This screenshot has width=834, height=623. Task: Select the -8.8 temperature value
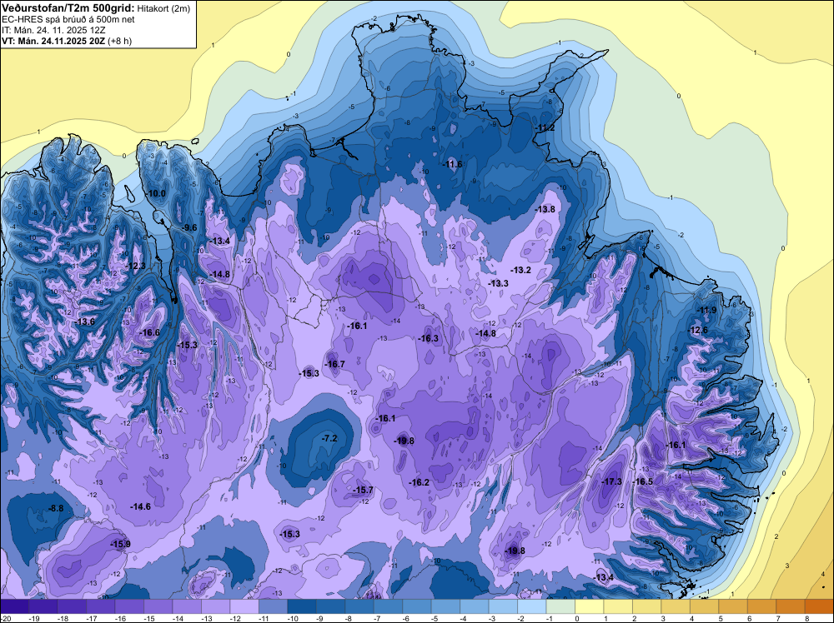click(56, 508)
